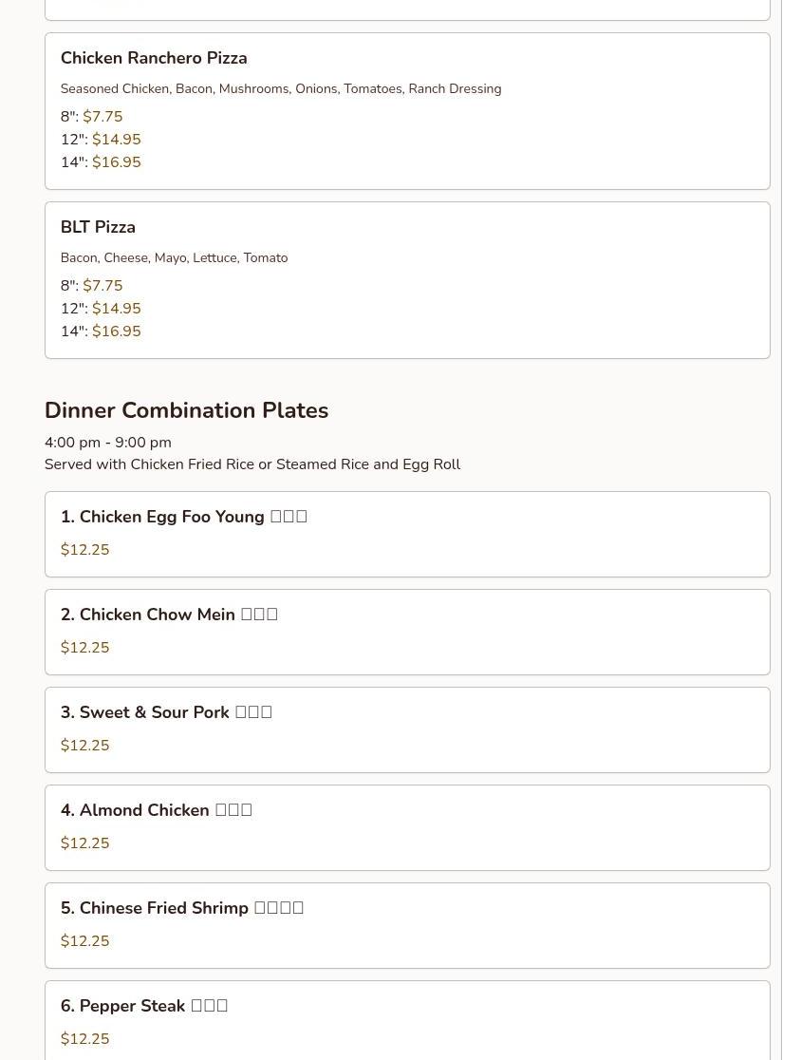This screenshot has width=801, height=1060.
Task: Click the Chicken Egg Foo Young $12.25 price
Action: click(85, 550)
